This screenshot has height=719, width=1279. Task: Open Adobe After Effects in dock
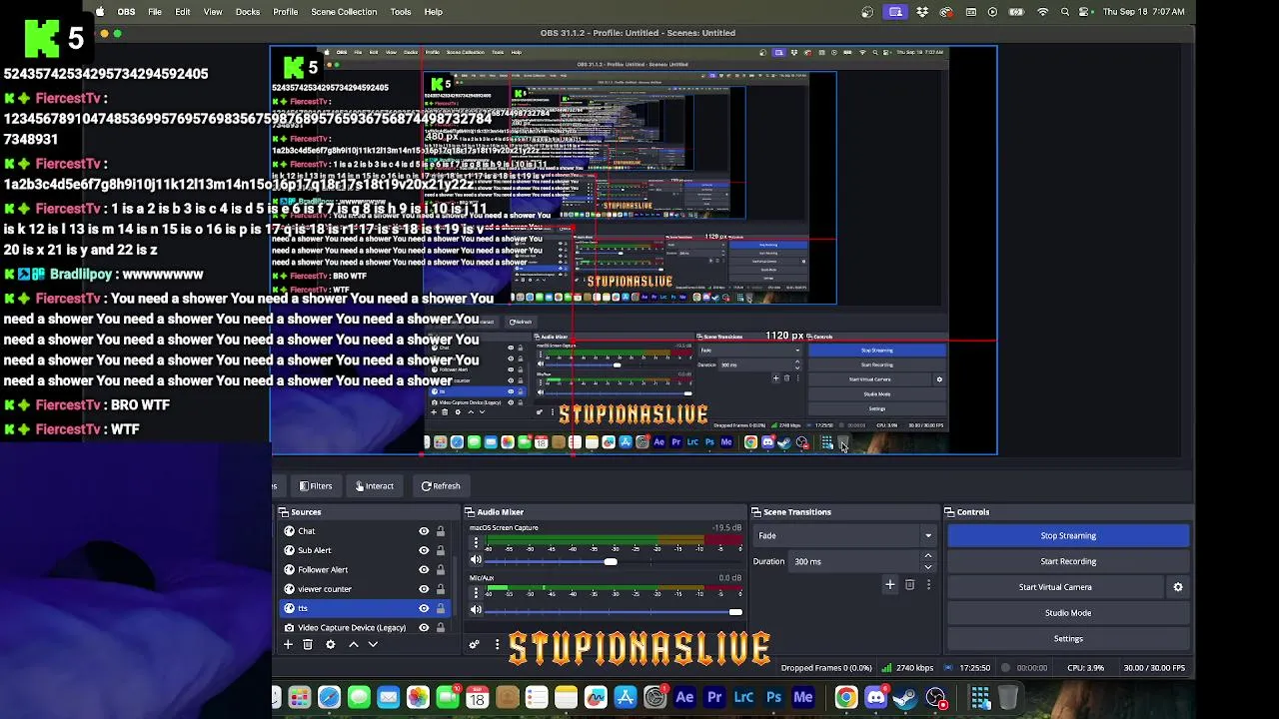tap(684, 698)
